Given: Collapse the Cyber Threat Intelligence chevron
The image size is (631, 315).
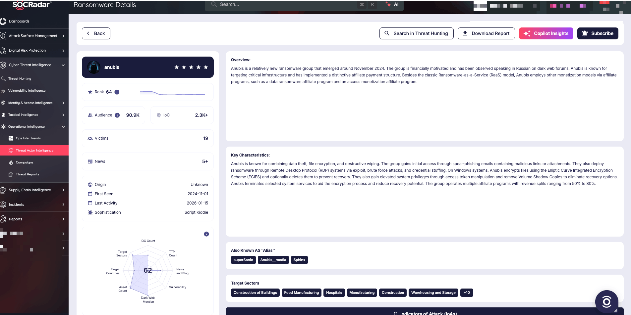Looking at the screenshot, I should [63, 65].
